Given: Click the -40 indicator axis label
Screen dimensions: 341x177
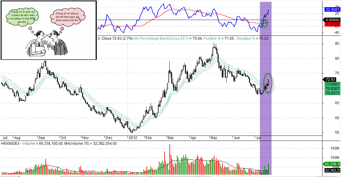Looking at the screenshot, I should pyautogui.click(x=336, y=33).
